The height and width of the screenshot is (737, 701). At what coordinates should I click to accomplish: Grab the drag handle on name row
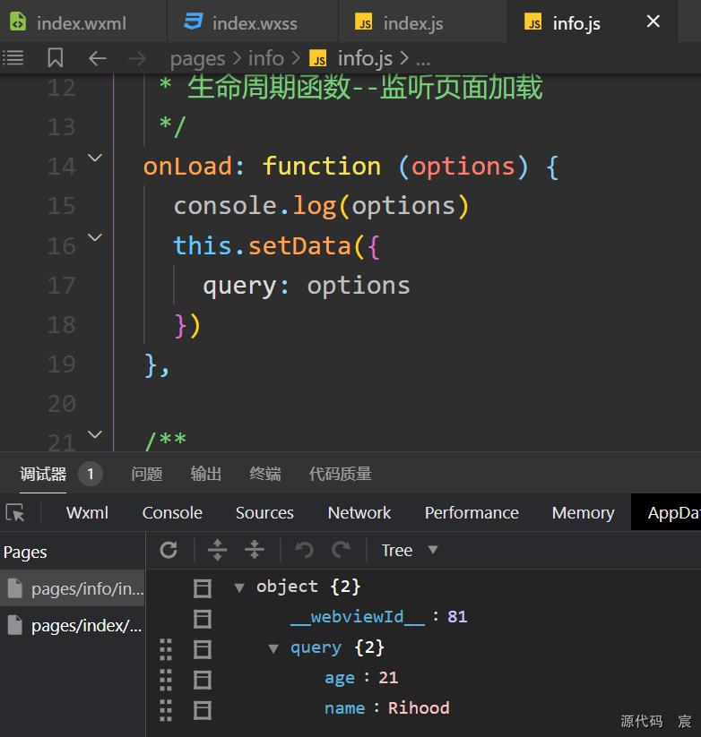click(x=166, y=710)
